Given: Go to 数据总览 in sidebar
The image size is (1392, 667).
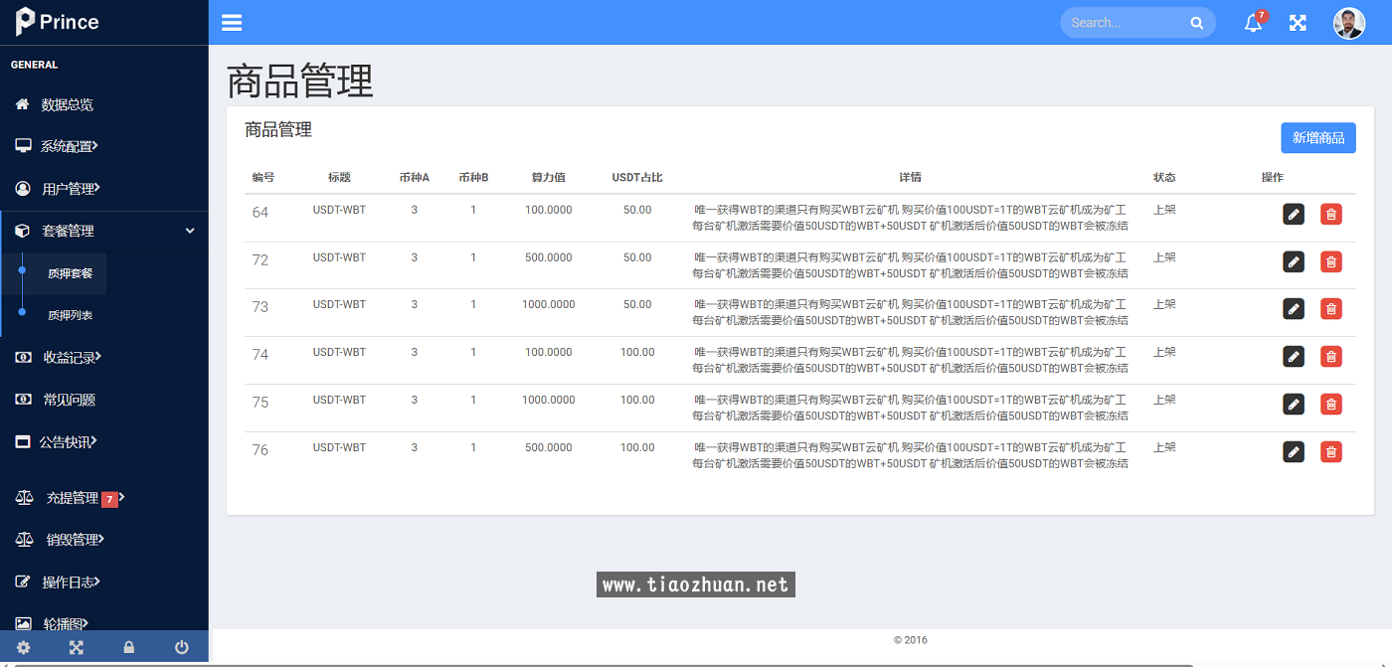Looking at the screenshot, I should pos(67,104).
